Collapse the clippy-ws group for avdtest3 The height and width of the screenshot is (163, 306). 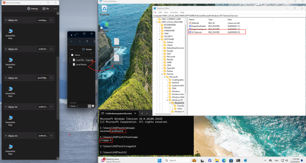[x=6, y=49]
